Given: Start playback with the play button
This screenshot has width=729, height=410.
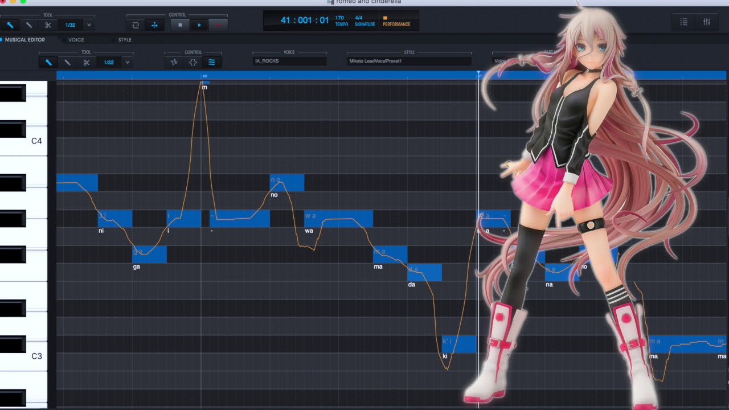Looking at the screenshot, I should [x=199, y=25].
